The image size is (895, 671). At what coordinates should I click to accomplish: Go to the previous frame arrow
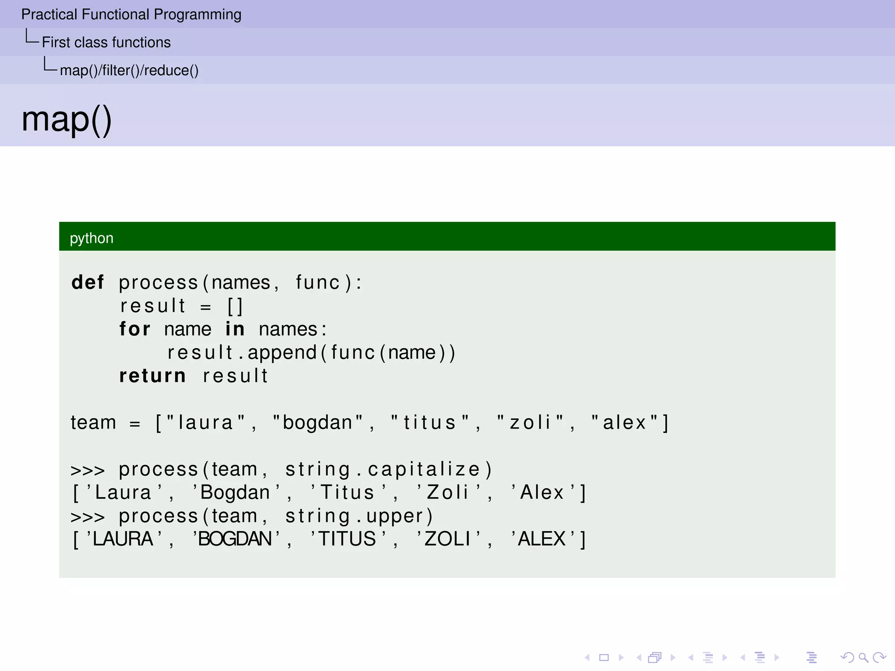pyautogui.click(x=639, y=657)
